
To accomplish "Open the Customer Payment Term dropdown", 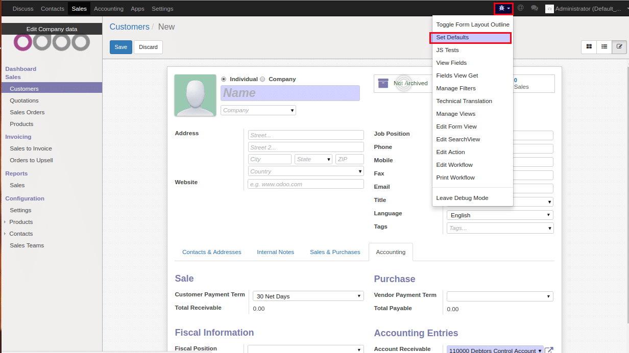I will click(308, 296).
